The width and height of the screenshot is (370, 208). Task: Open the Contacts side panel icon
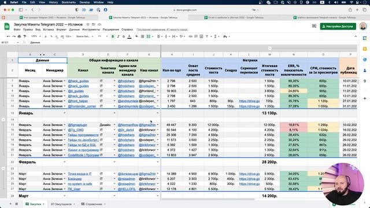[365, 70]
